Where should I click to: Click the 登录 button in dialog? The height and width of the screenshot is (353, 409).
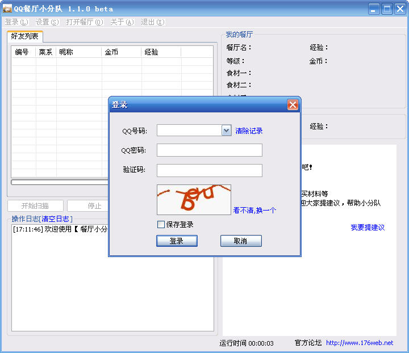tap(177, 241)
